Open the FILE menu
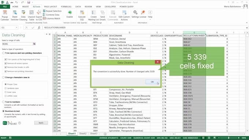Image resolution: width=249 pixels, height=140 pixels. (x=5, y=7)
